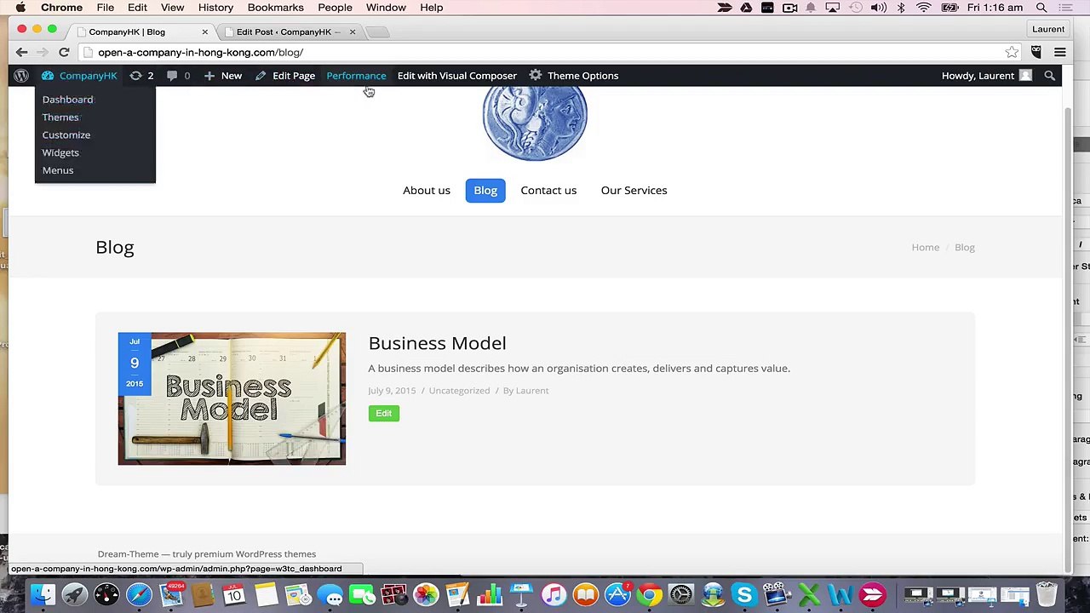
Task: Open the Contact us page
Action: click(x=548, y=191)
